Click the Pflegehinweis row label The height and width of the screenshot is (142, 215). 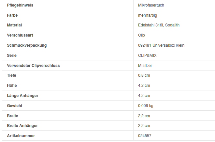pyautogui.click(x=20, y=5)
